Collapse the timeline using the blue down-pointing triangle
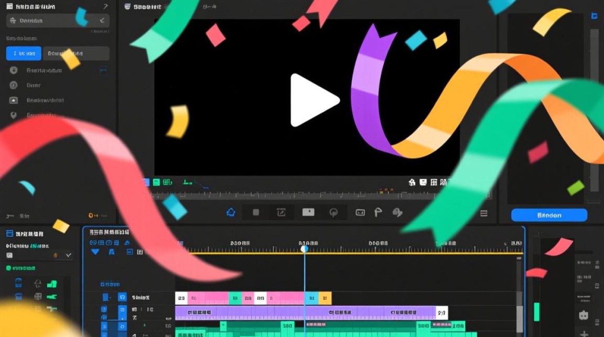The image size is (604, 337). coord(95,252)
